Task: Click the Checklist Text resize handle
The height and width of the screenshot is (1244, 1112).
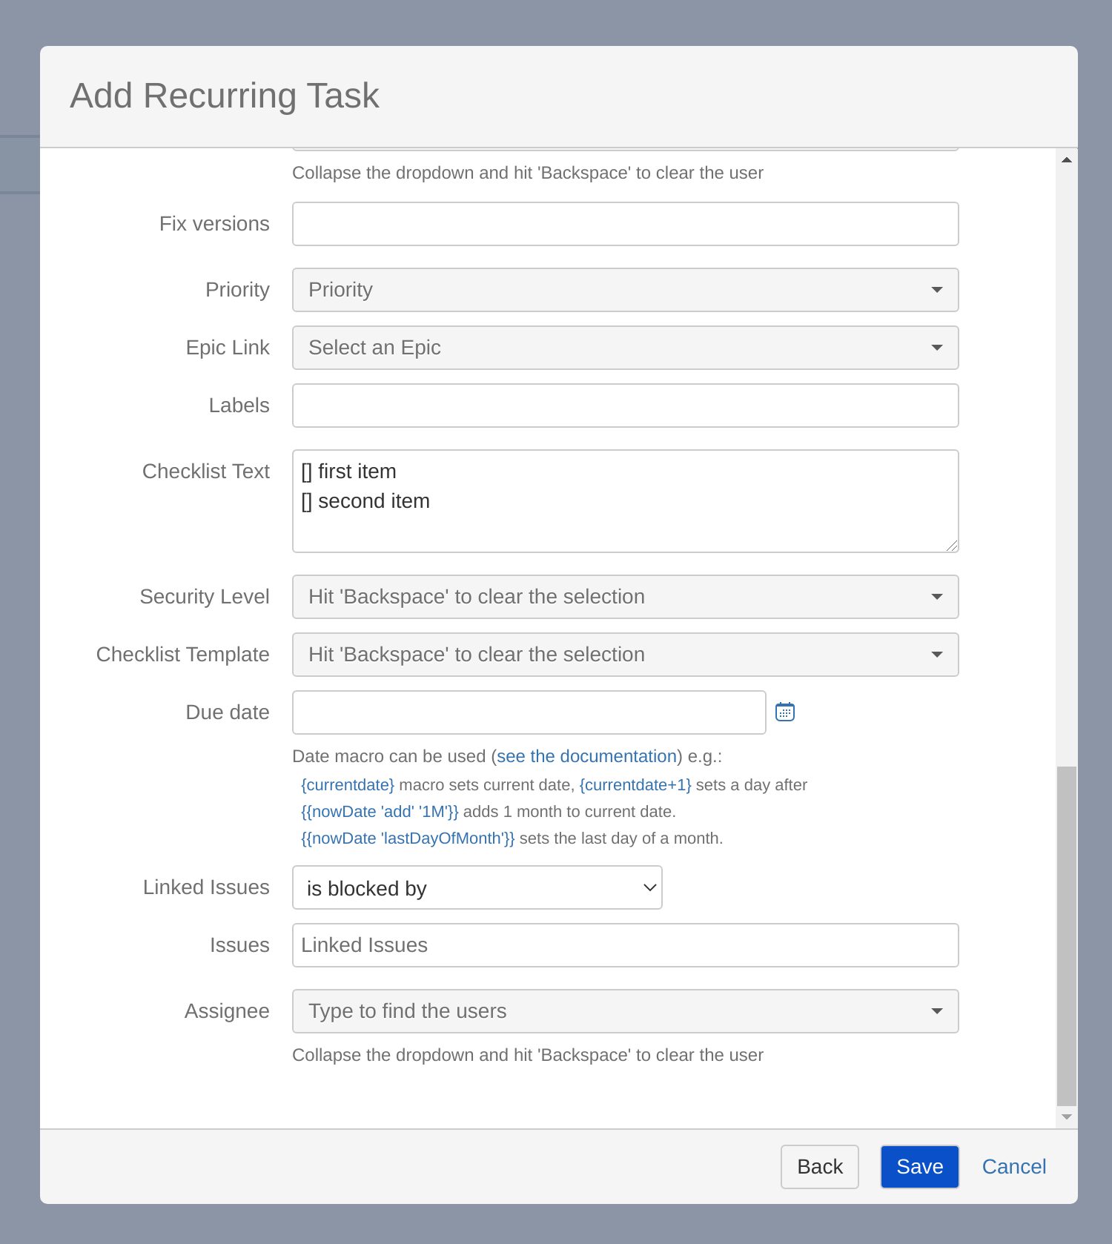Action: tap(952, 546)
